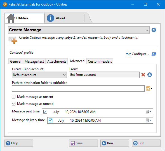Click the Run button
The image size is (165, 151).
click(115, 143)
